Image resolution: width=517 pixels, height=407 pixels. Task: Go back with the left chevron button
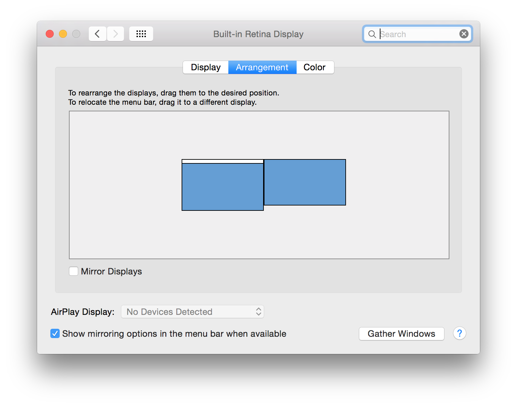(97, 34)
